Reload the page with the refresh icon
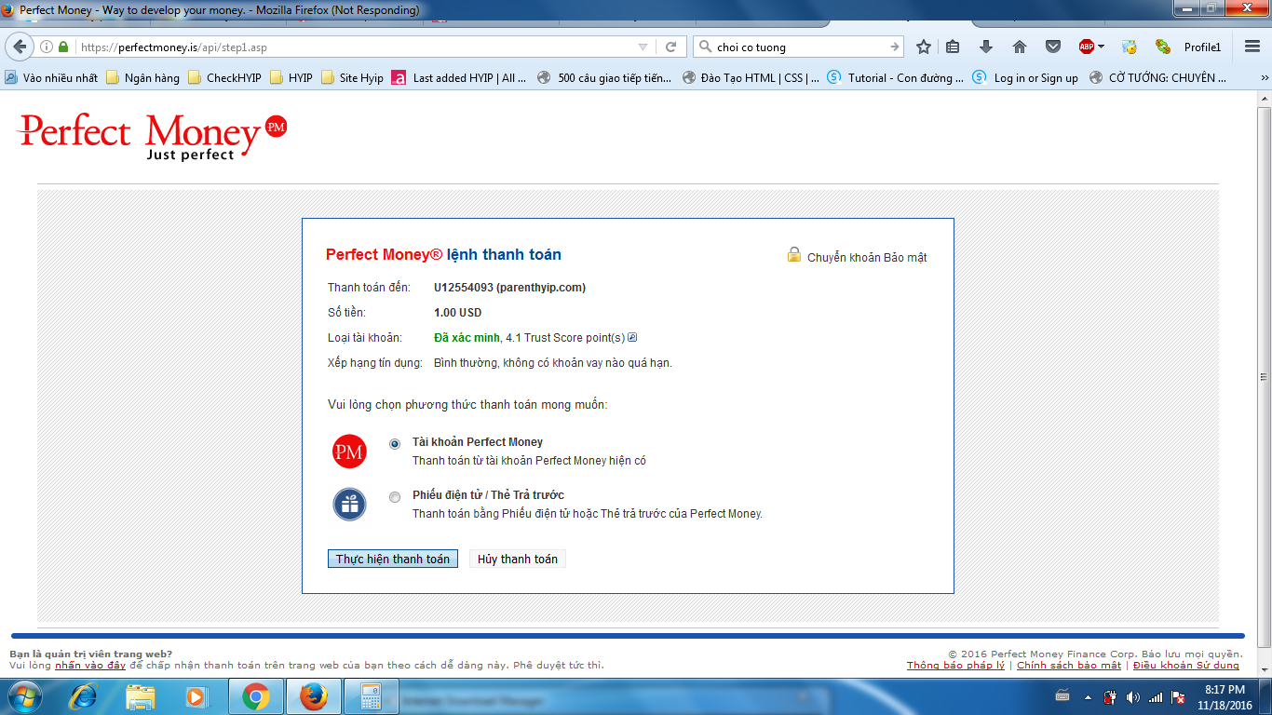 (670, 47)
